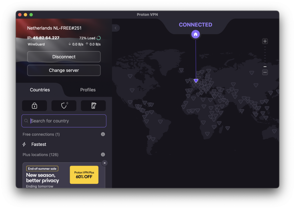Viewport: 295px width, 209px height.
Task: Toggle NetShield shield icon
Action: (64, 106)
